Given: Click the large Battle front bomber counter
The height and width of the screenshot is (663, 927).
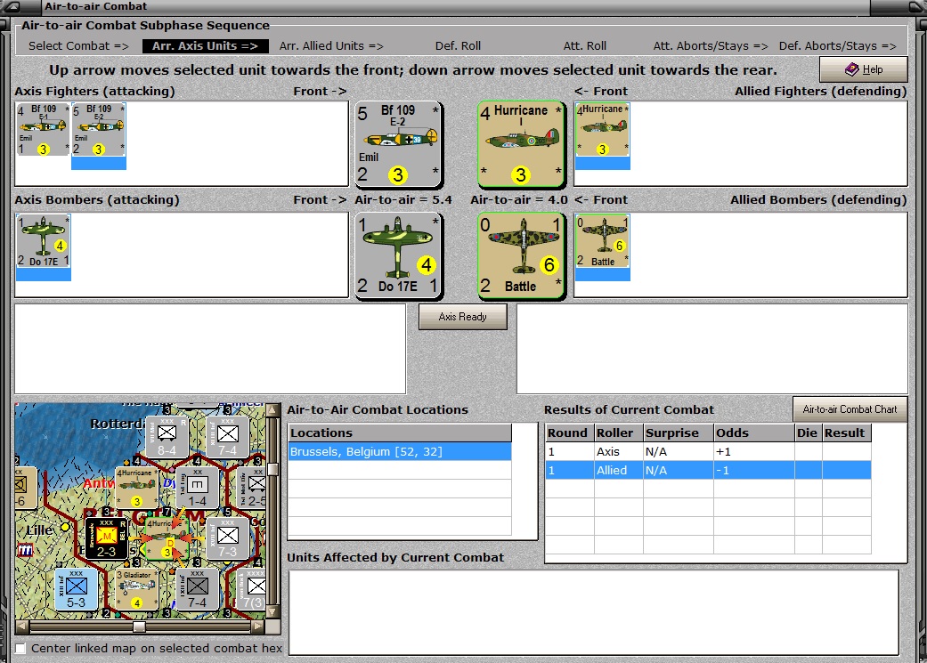Looking at the screenshot, I should [520, 255].
